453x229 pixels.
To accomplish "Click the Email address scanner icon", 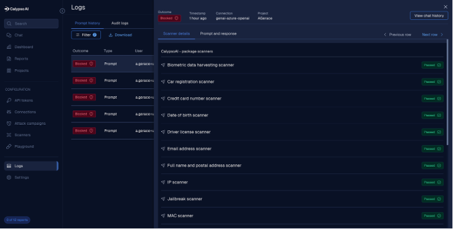I will point(163,149).
